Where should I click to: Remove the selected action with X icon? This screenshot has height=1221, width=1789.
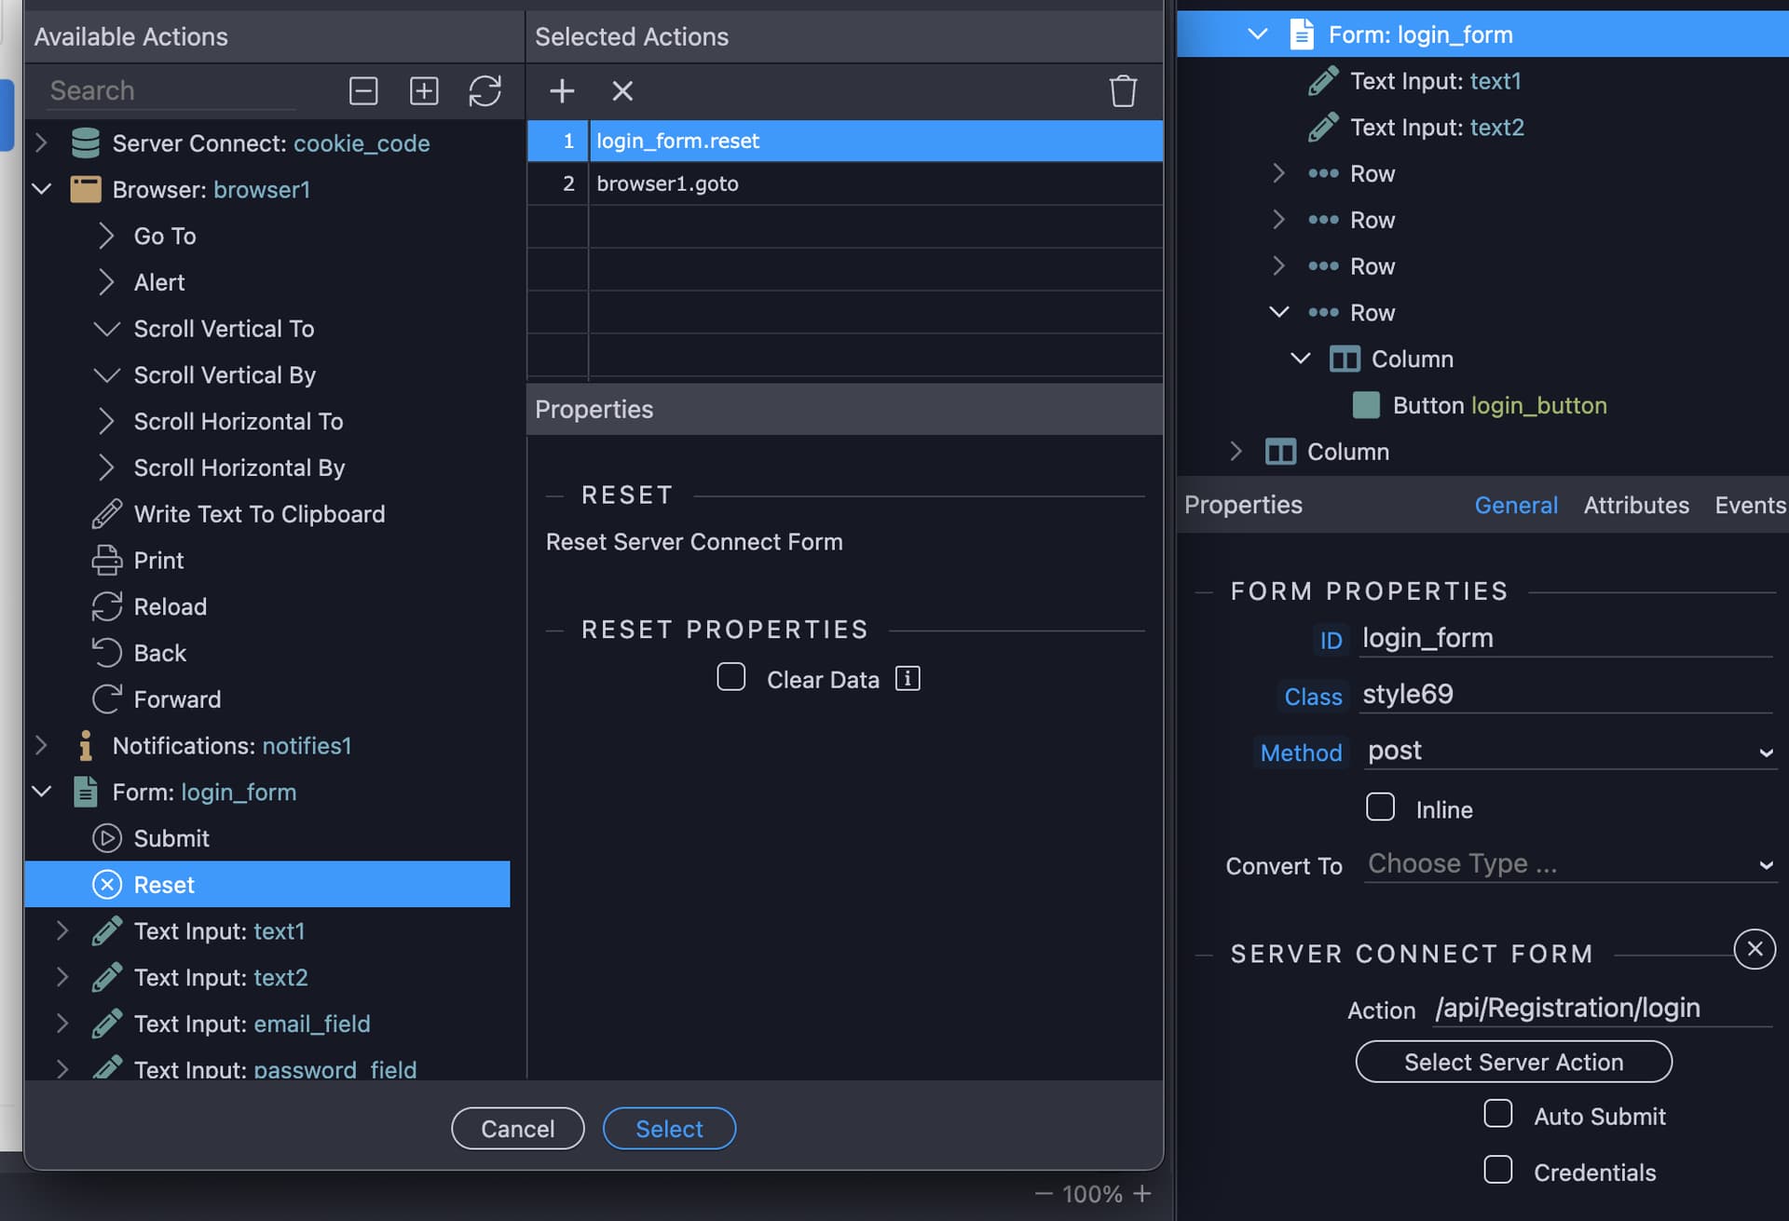tap(622, 90)
